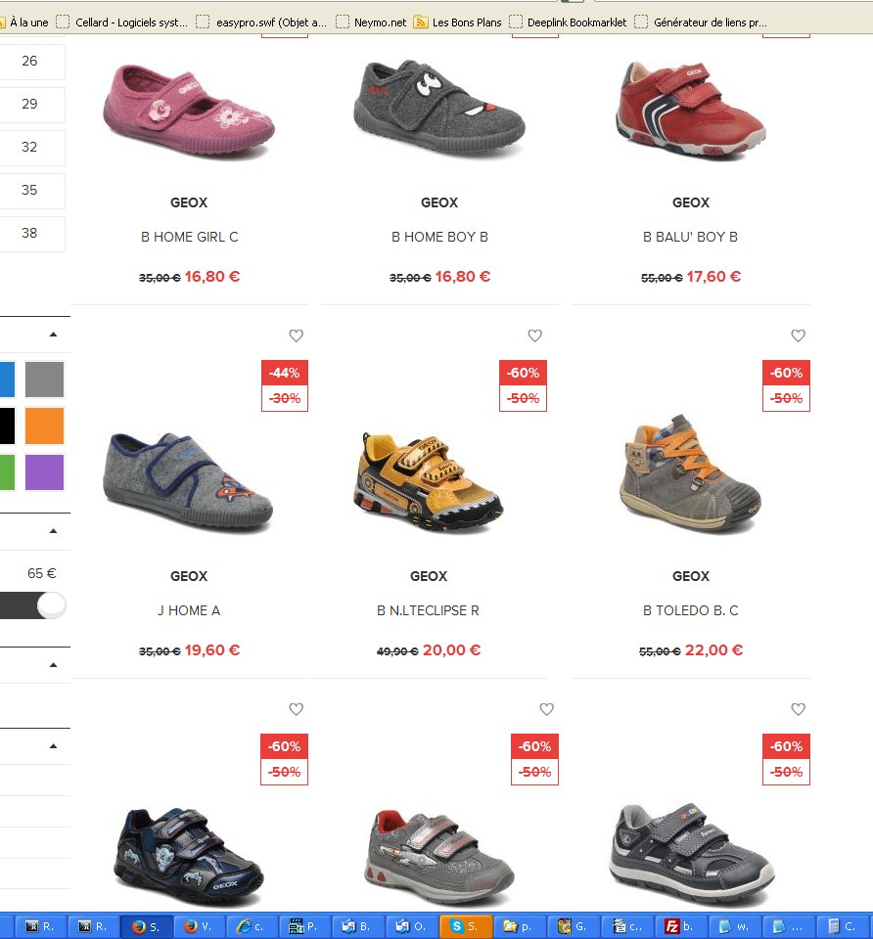
Task: Collapse the filter section below the price slider
Action: 53,665
